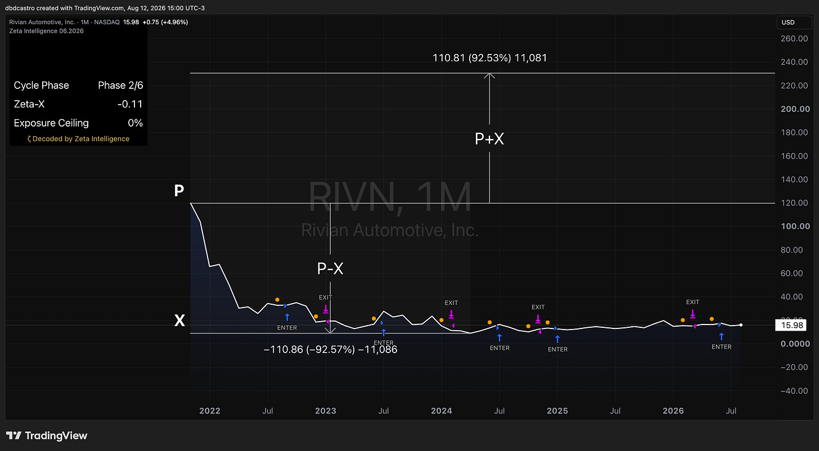Viewport: 819px width, 451px height.
Task: Click the ENTER marker under July 2026
Action: [721, 341]
